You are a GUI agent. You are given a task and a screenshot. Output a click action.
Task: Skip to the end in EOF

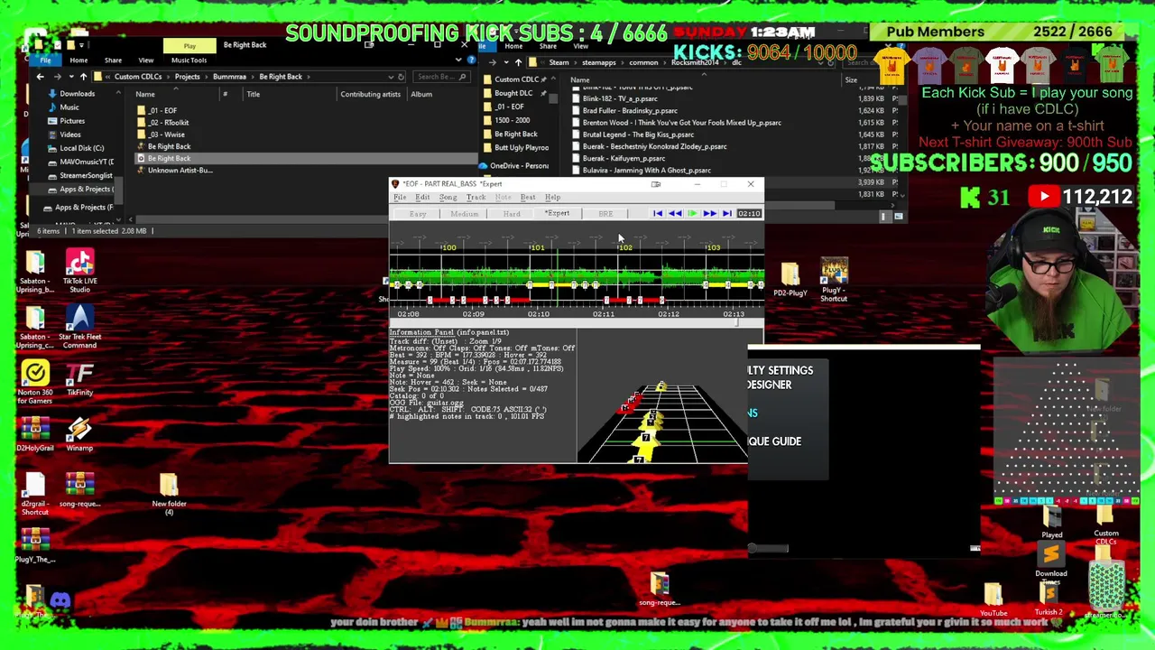[726, 214]
